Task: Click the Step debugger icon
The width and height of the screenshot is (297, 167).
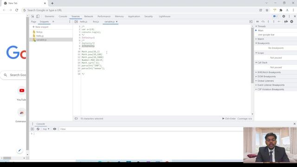Action: [279, 22]
